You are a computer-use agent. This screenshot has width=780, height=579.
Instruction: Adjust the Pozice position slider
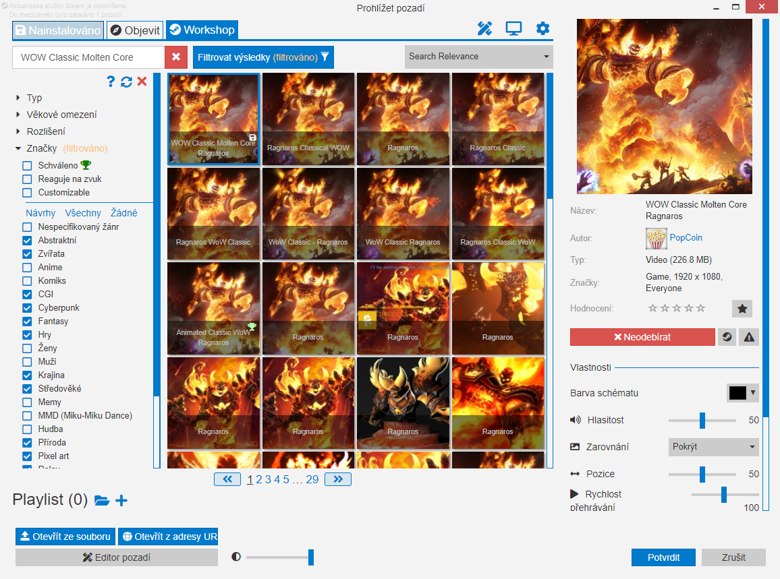[x=702, y=474]
